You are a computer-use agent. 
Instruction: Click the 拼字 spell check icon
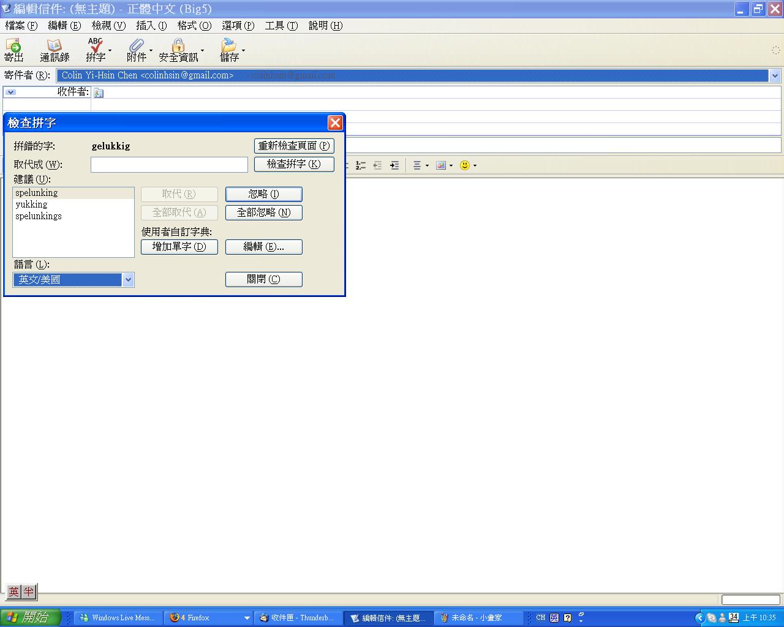(96, 47)
